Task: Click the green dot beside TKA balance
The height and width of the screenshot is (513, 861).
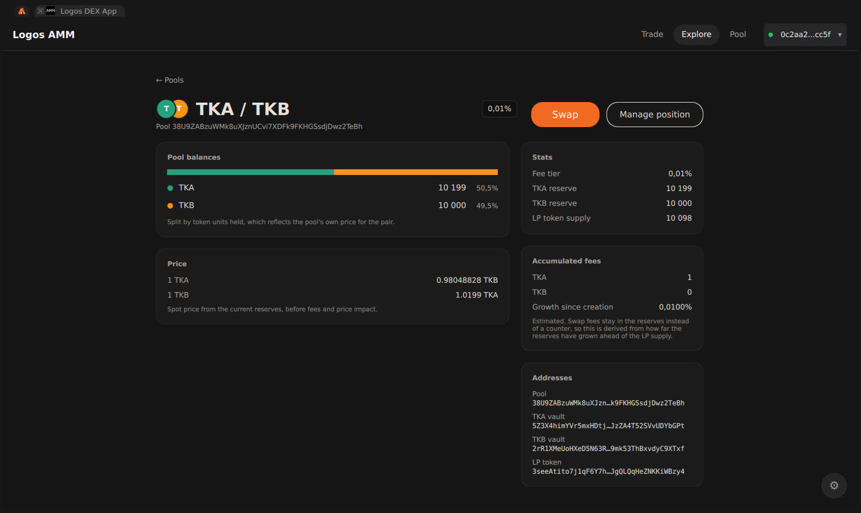Action: (170, 188)
